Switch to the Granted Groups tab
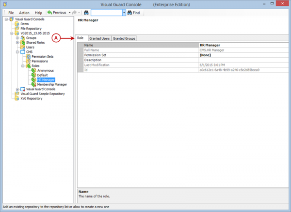Screen dimensions: 291x212 pyautogui.click(x=124, y=38)
